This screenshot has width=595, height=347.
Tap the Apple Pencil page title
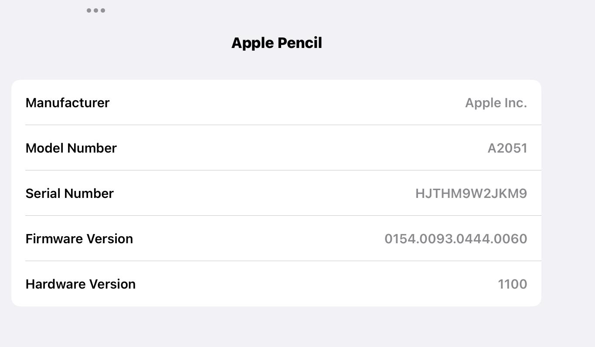click(276, 43)
